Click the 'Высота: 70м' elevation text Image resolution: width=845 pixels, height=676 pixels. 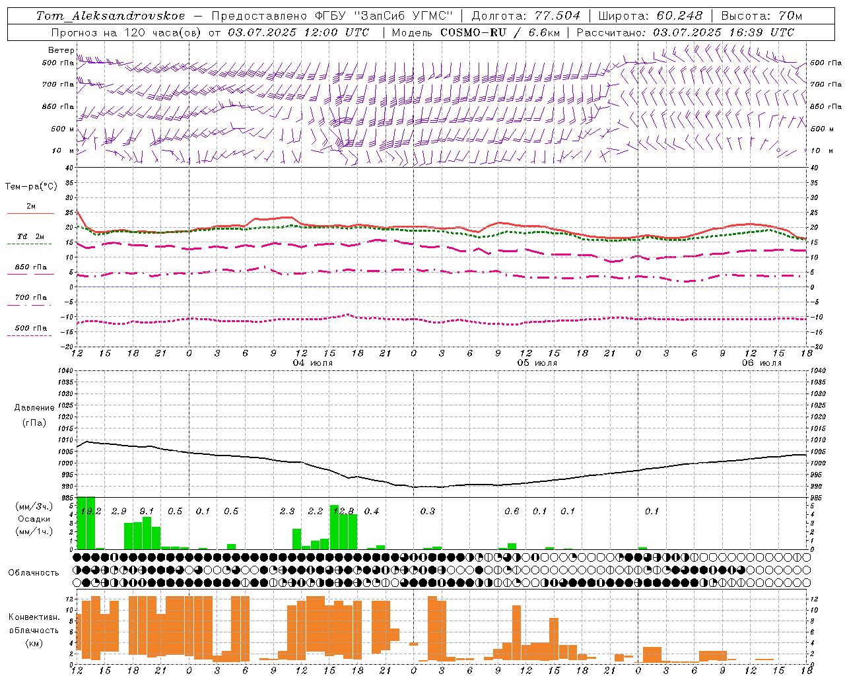[x=761, y=16]
